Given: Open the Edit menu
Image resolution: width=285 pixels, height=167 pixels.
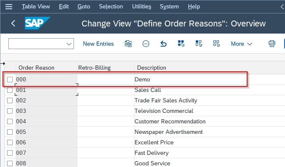Looking at the screenshot, I should point(64,7).
